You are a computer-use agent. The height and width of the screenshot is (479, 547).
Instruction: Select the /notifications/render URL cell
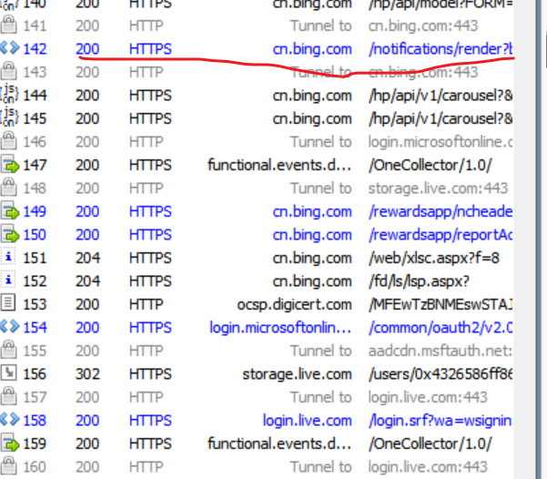point(441,49)
